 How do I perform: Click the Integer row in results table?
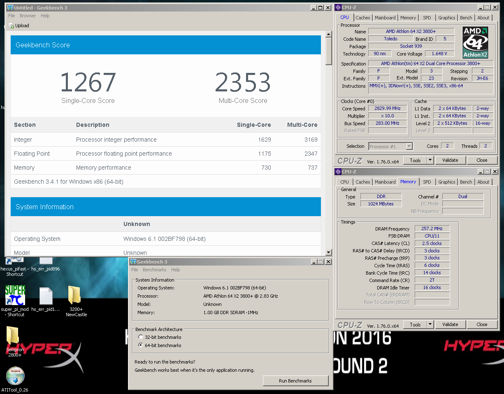pos(166,140)
